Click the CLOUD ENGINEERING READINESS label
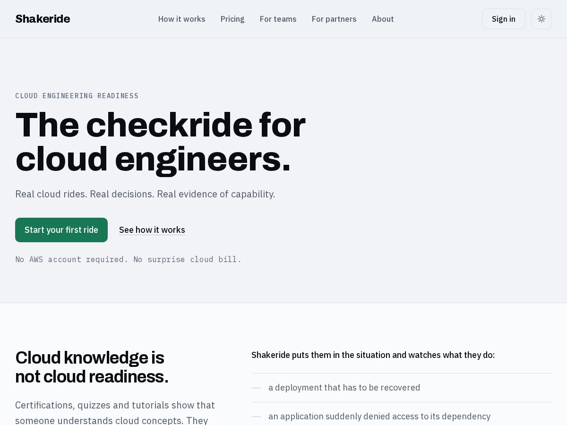Viewport: 567px width, 425px height. [x=77, y=96]
